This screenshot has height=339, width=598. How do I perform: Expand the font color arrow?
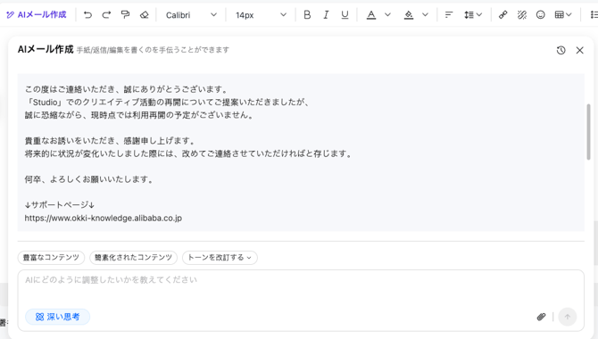coord(388,15)
